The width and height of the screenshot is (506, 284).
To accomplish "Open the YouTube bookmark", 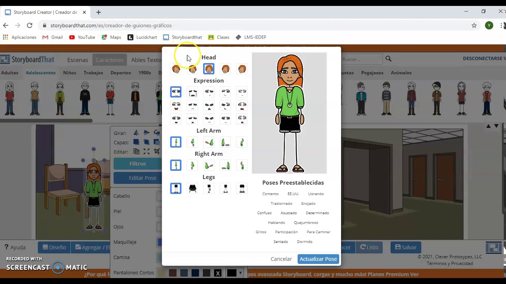I will [82, 37].
